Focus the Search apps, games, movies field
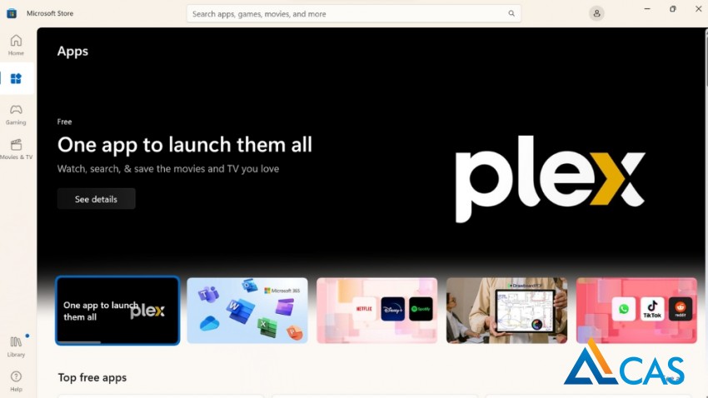The image size is (708, 398). coord(353,13)
